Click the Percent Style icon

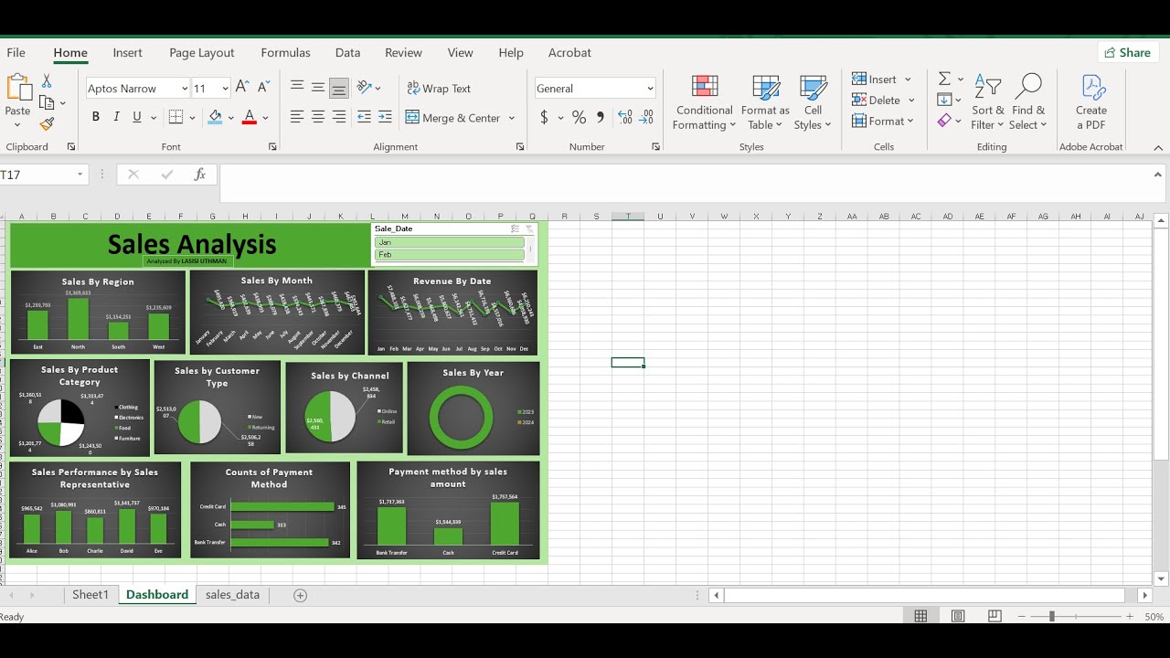click(579, 117)
